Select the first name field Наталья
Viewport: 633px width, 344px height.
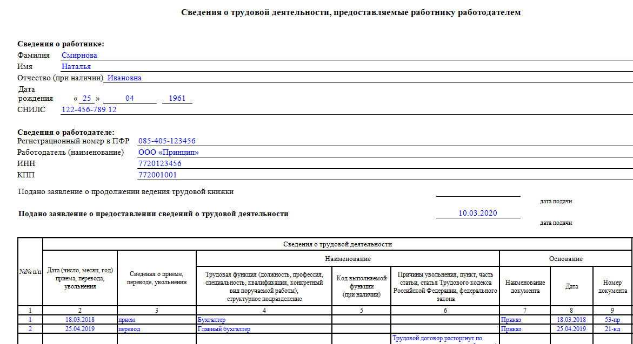(76, 66)
